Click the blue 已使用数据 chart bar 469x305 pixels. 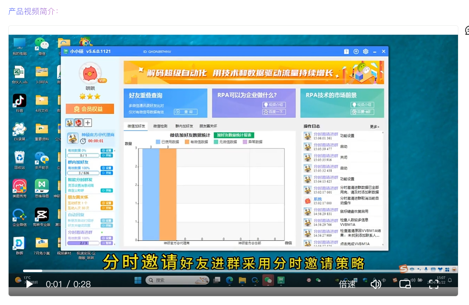(151, 194)
